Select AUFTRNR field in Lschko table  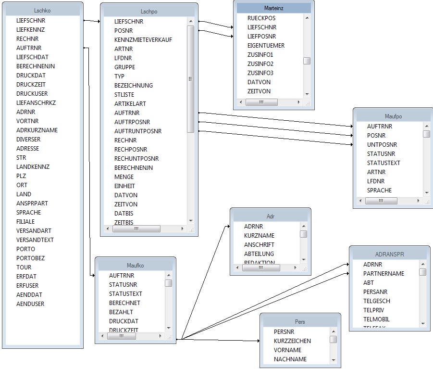pos(29,48)
